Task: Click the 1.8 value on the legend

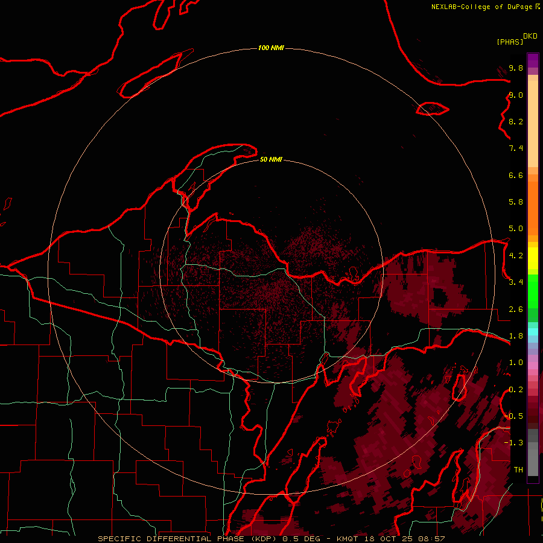Action: (516, 336)
